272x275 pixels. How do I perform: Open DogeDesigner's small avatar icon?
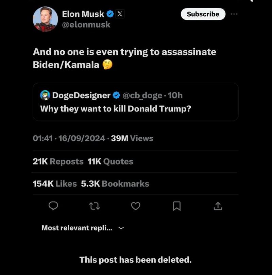(45, 96)
